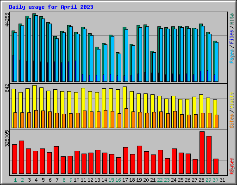Click the 'Hits' legend label
The height and width of the screenshot is (185, 237).
click(x=231, y=19)
